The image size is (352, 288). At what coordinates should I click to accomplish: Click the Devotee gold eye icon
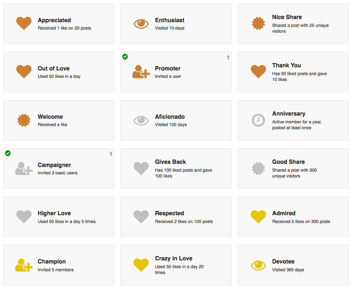click(258, 265)
